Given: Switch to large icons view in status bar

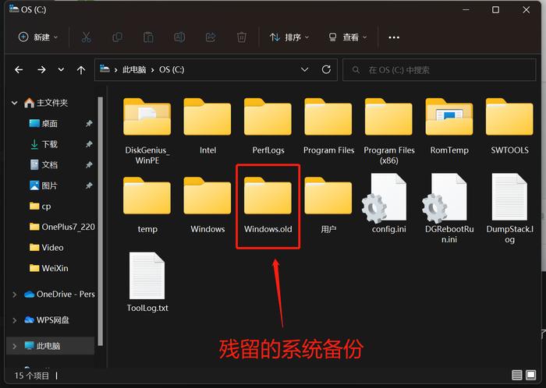Looking at the screenshot, I should pyautogui.click(x=531, y=375).
